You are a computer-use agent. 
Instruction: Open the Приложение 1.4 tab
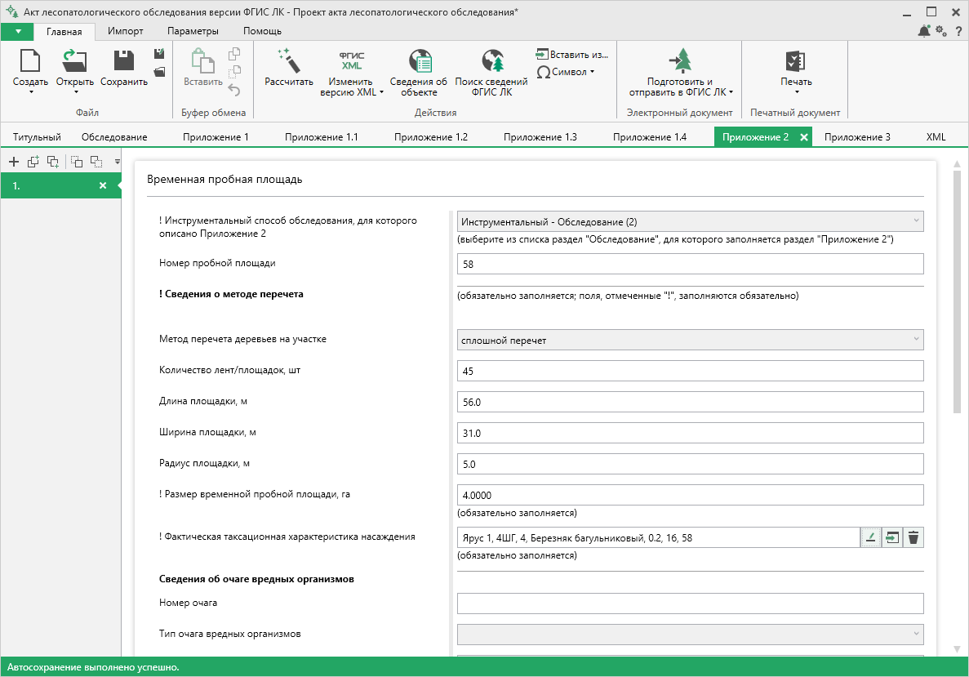(650, 137)
